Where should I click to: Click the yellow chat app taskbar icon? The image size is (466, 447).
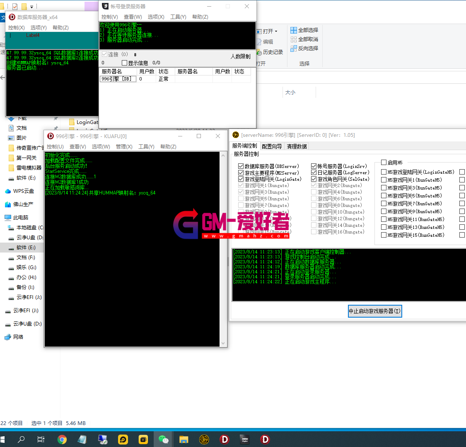coord(123,439)
